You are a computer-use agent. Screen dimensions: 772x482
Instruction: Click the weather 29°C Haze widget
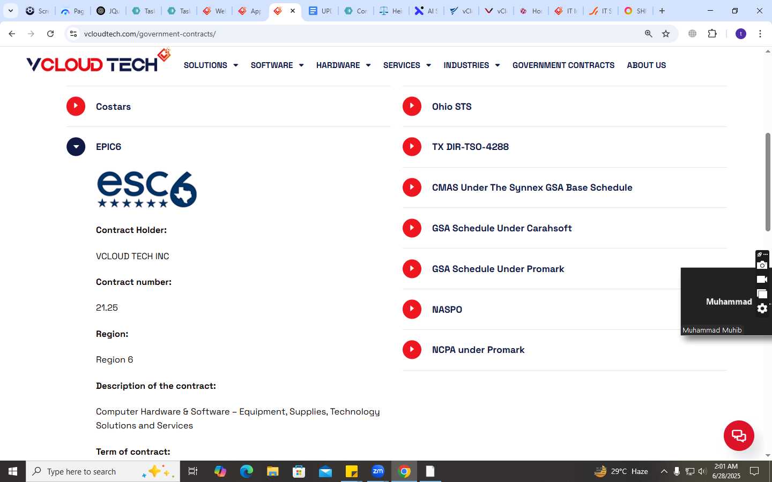[621, 471]
